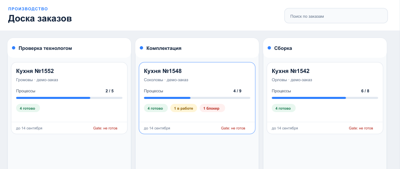Viewport: 400px width, 169px height.
Task: Click Громовы · демо-заказ subtitle
Action: click(37, 80)
